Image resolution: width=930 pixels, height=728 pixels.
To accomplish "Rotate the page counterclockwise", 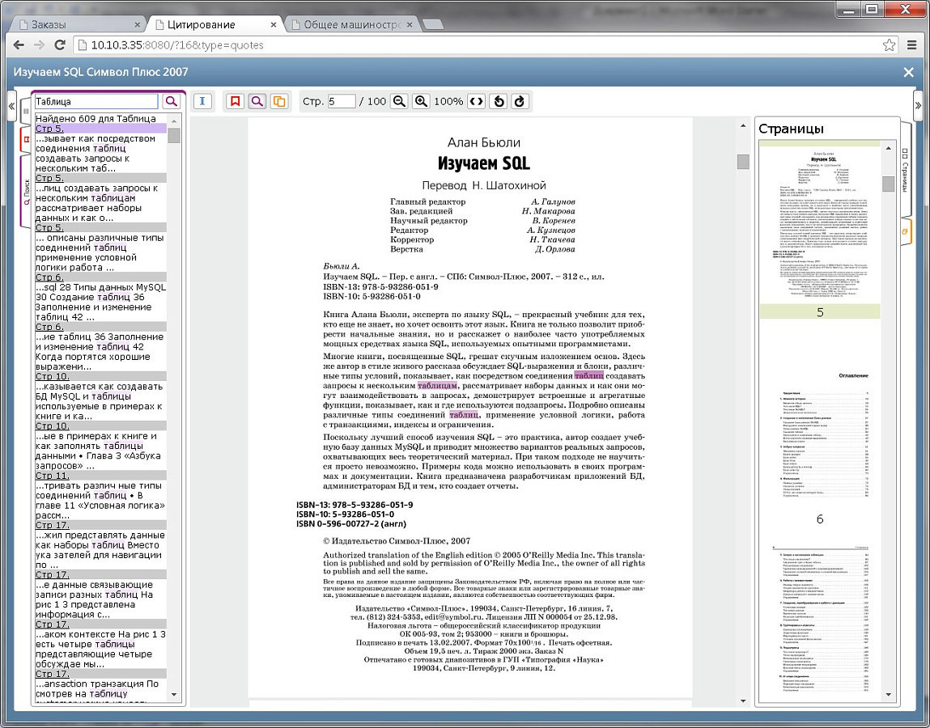I will coord(499,101).
